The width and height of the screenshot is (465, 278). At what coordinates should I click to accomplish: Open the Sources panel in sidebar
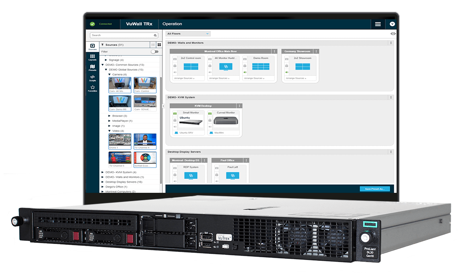click(93, 47)
